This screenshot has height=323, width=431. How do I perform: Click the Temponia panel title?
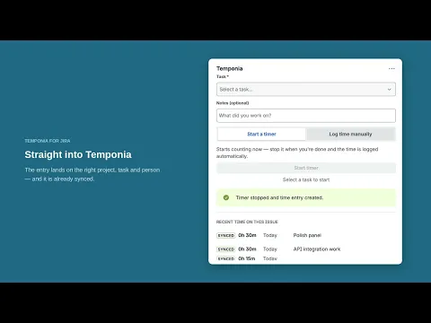click(x=230, y=68)
